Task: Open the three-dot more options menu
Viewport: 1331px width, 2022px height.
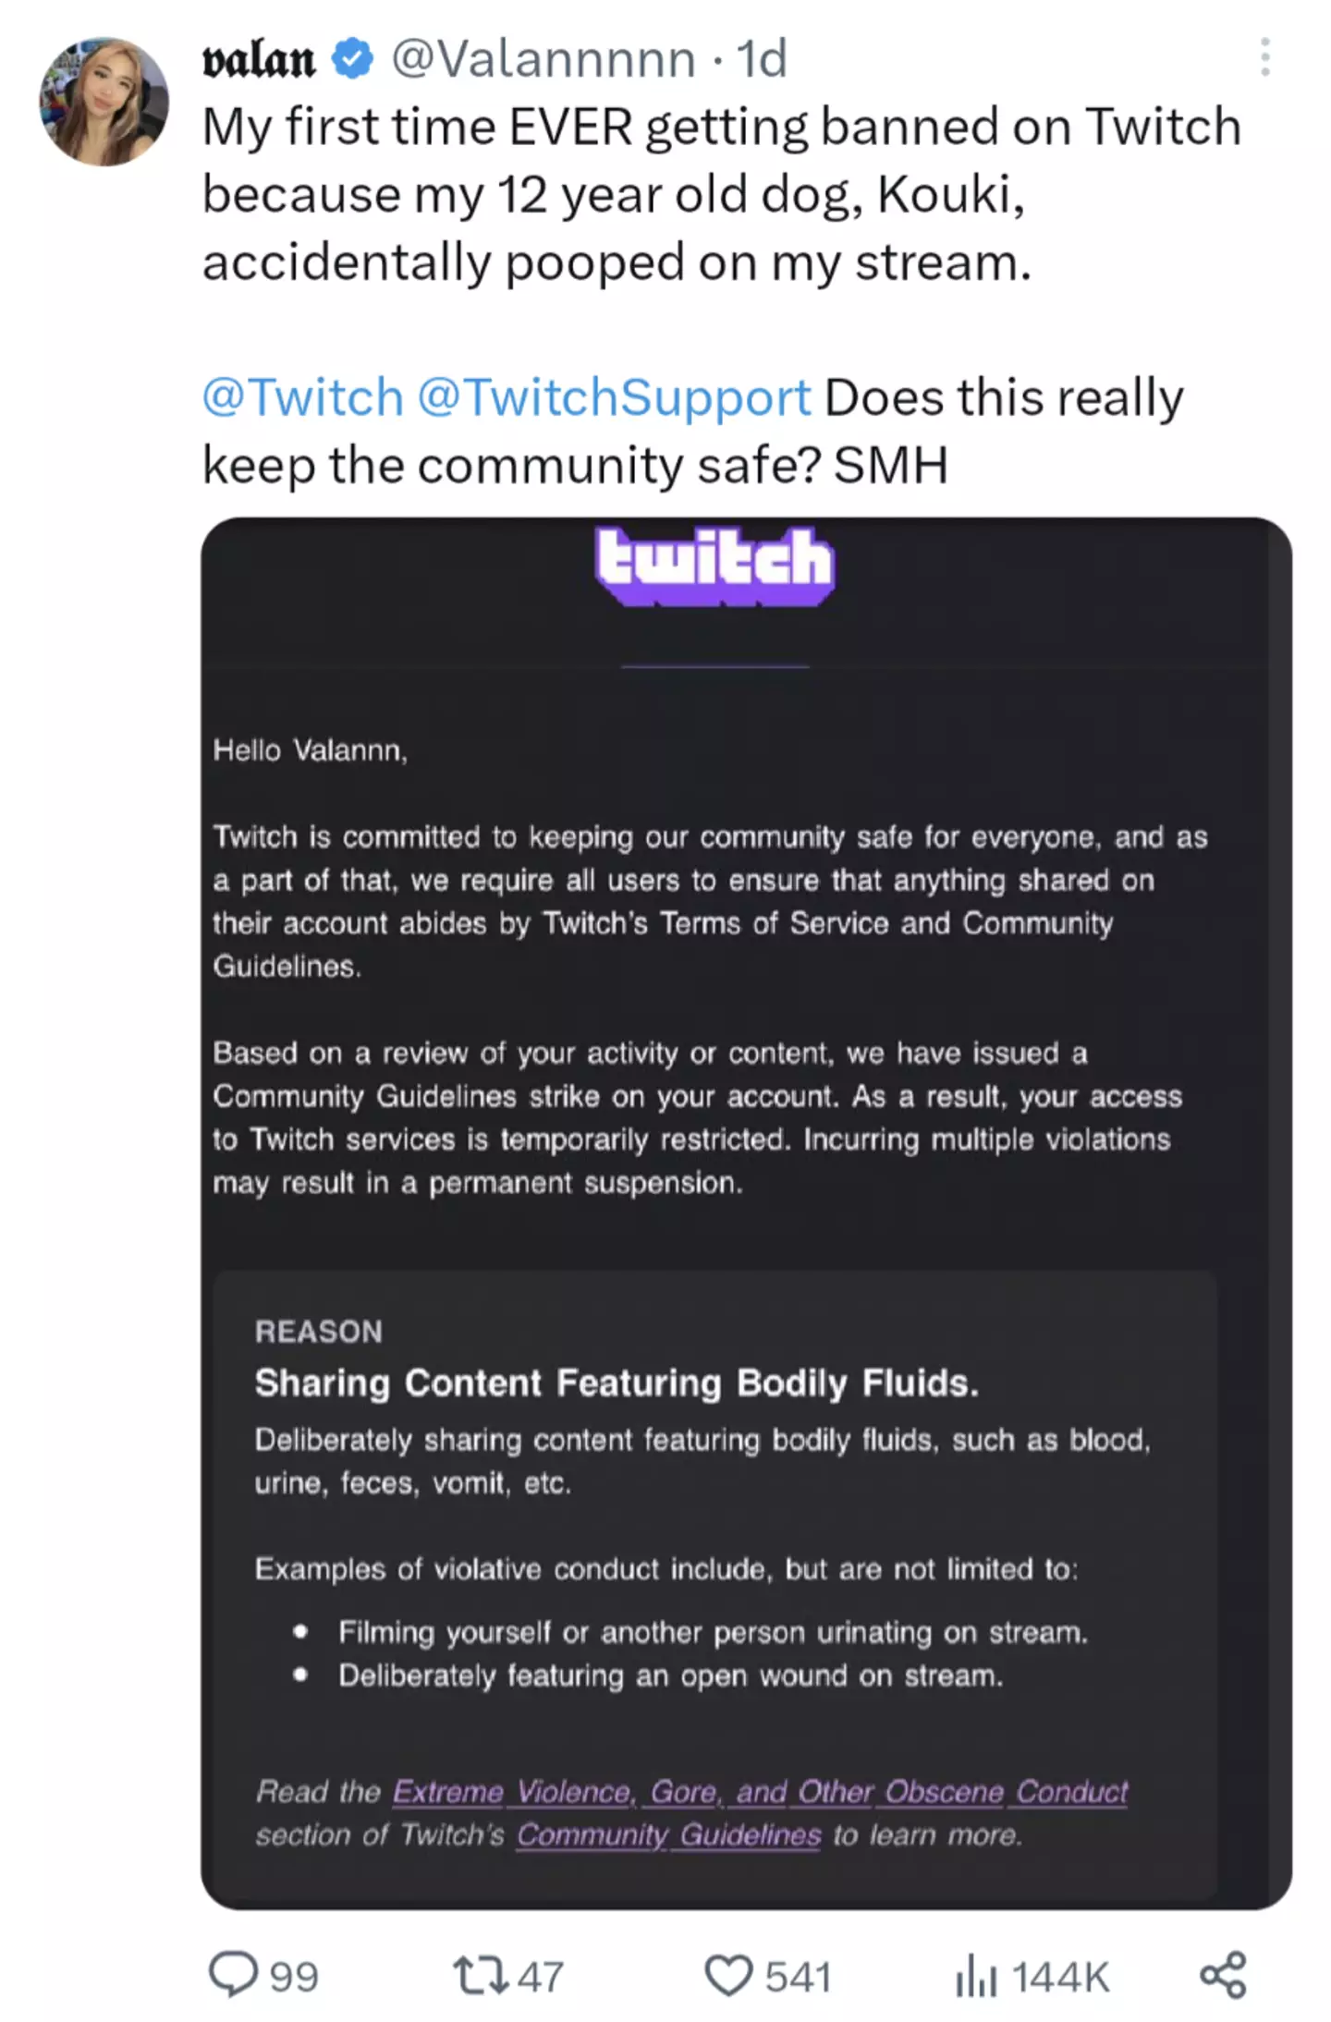Action: 1264,57
